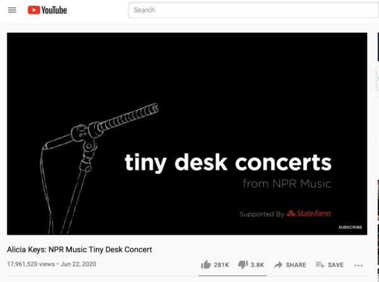Click the SHARE text label
379x282 pixels.
[x=296, y=265]
